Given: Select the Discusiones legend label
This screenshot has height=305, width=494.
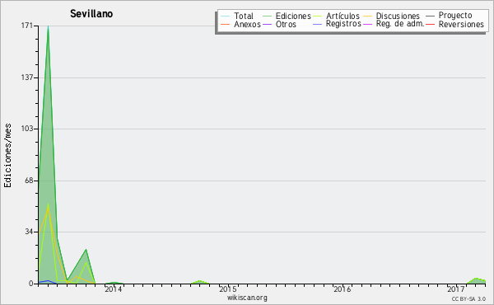Looking at the screenshot, I should point(398,16).
